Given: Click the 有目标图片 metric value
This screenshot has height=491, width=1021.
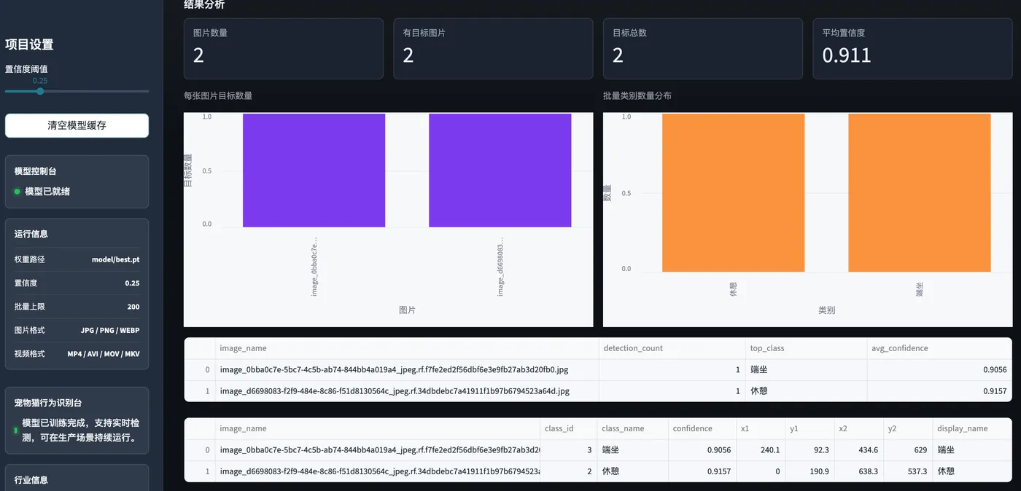Looking at the screenshot, I should pos(408,55).
